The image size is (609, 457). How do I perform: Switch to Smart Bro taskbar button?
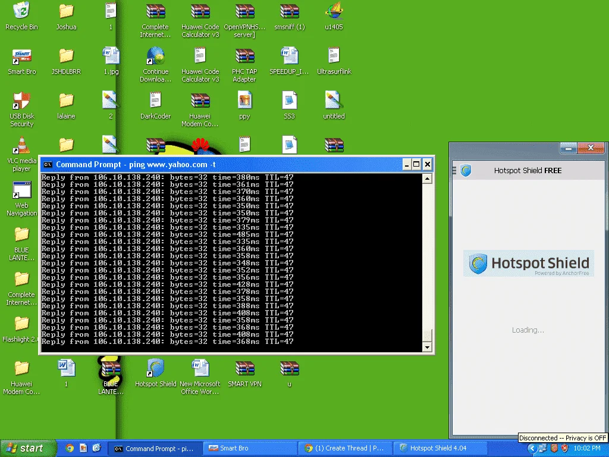point(250,448)
